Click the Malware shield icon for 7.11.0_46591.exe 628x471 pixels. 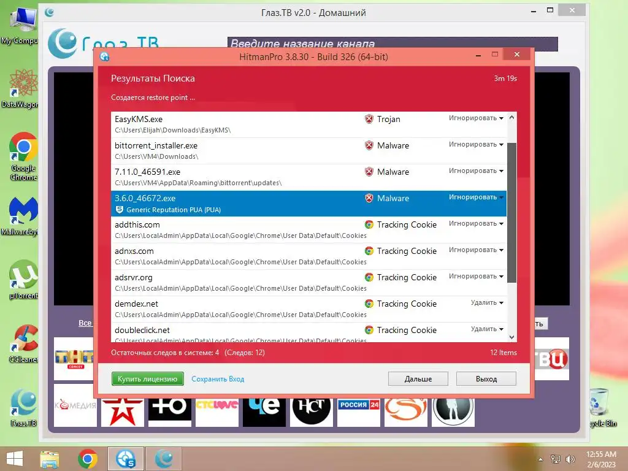point(369,172)
